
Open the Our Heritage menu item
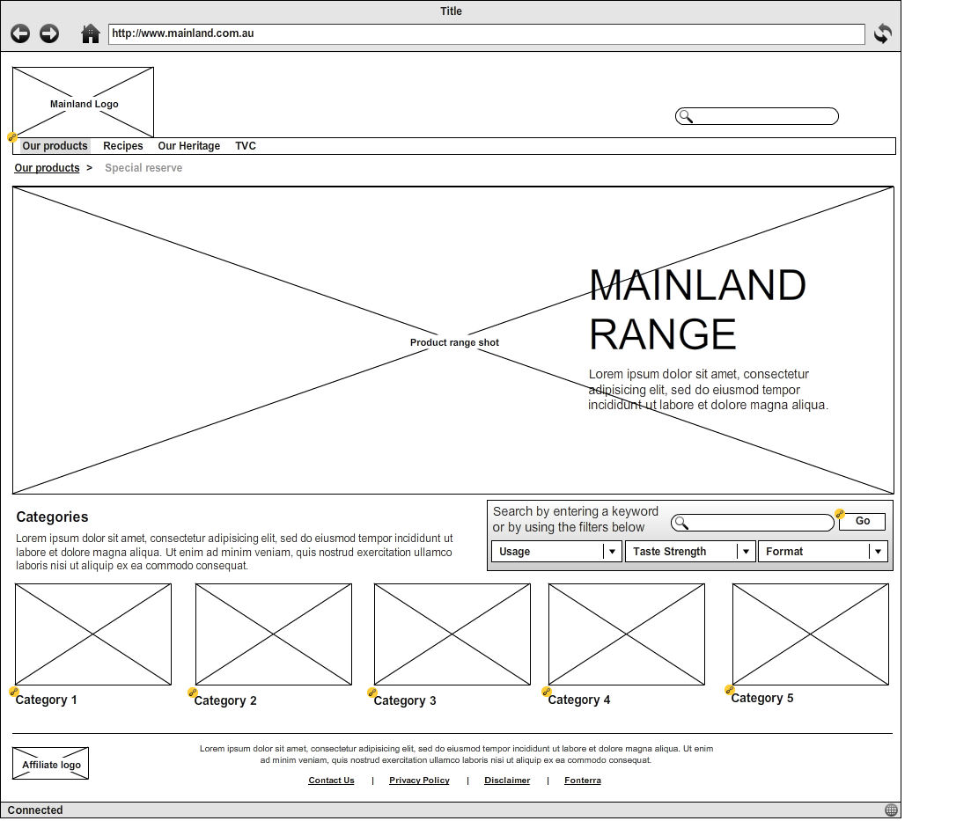point(189,146)
